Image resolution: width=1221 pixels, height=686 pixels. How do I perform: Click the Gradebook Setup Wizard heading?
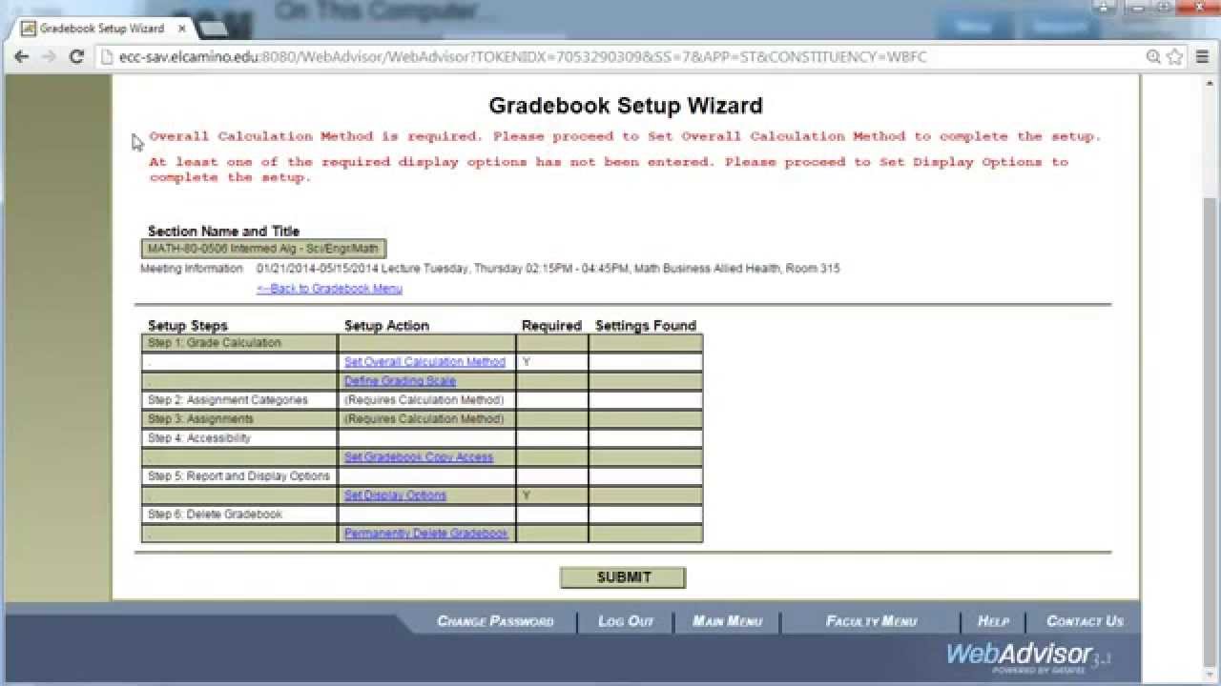tap(626, 106)
